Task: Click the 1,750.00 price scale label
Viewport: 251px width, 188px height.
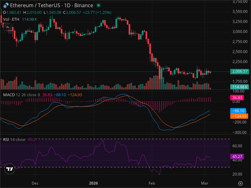Action: pyautogui.click(x=240, y=81)
